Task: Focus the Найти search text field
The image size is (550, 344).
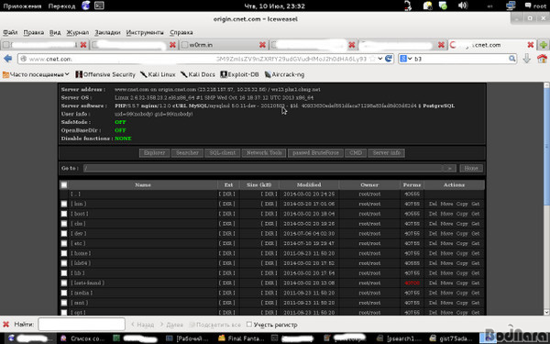Action: (82, 325)
